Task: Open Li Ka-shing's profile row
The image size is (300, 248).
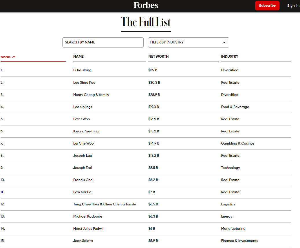Action: [x=82, y=70]
